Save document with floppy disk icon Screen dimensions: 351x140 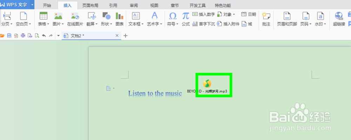coord(9,35)
